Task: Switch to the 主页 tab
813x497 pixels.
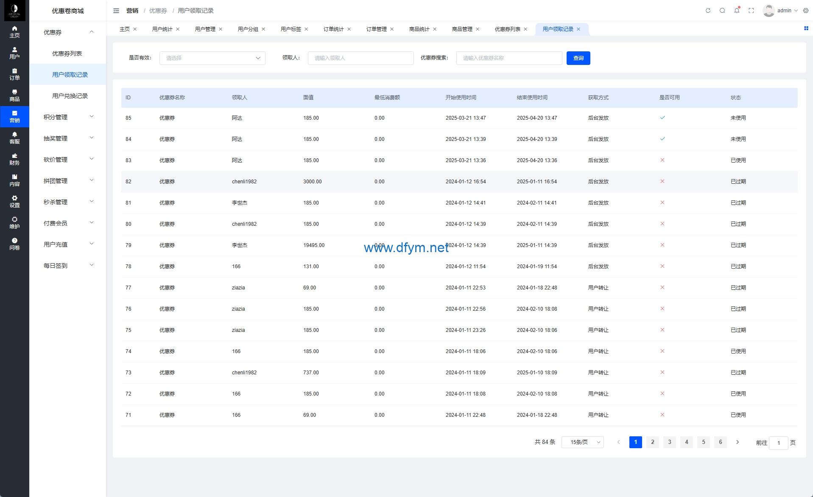Action: (125, 29)
